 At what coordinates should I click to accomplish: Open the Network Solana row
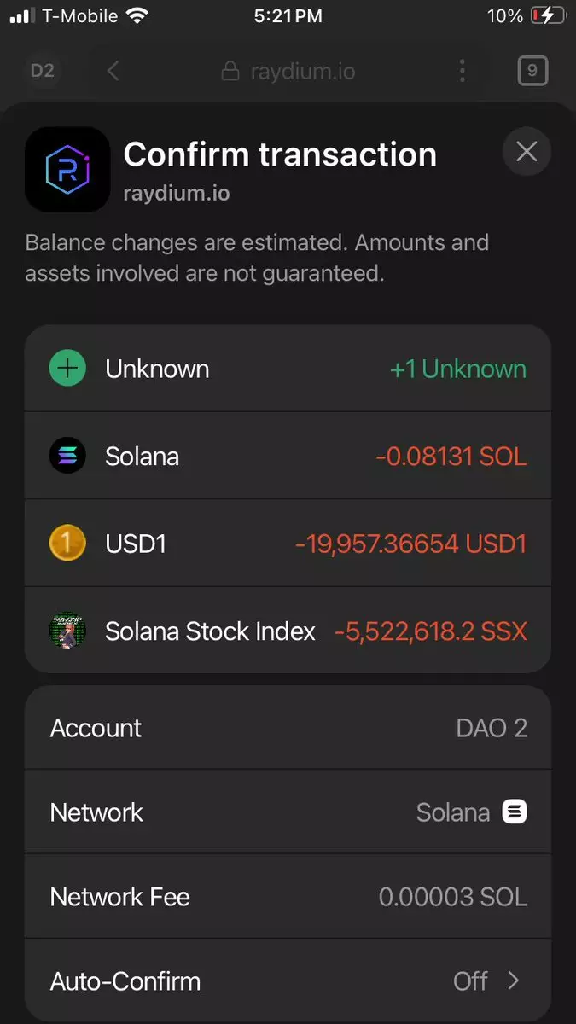point(288,812)
